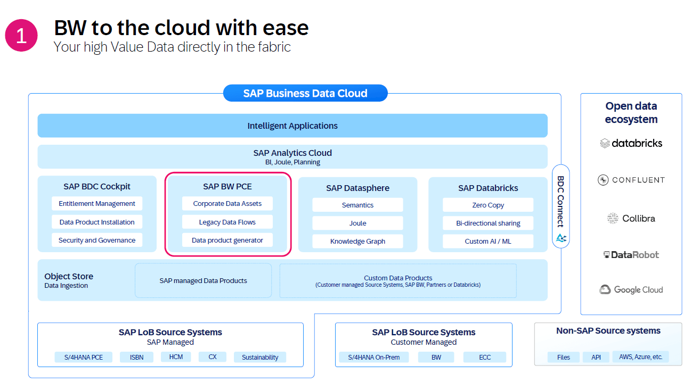Choose the Data product generator box
Image resolution: width=691 pixels, height=382 pixels.
(227, 240)
